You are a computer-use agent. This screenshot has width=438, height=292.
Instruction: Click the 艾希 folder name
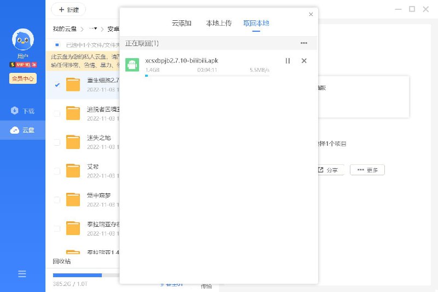tap(93, 167)
